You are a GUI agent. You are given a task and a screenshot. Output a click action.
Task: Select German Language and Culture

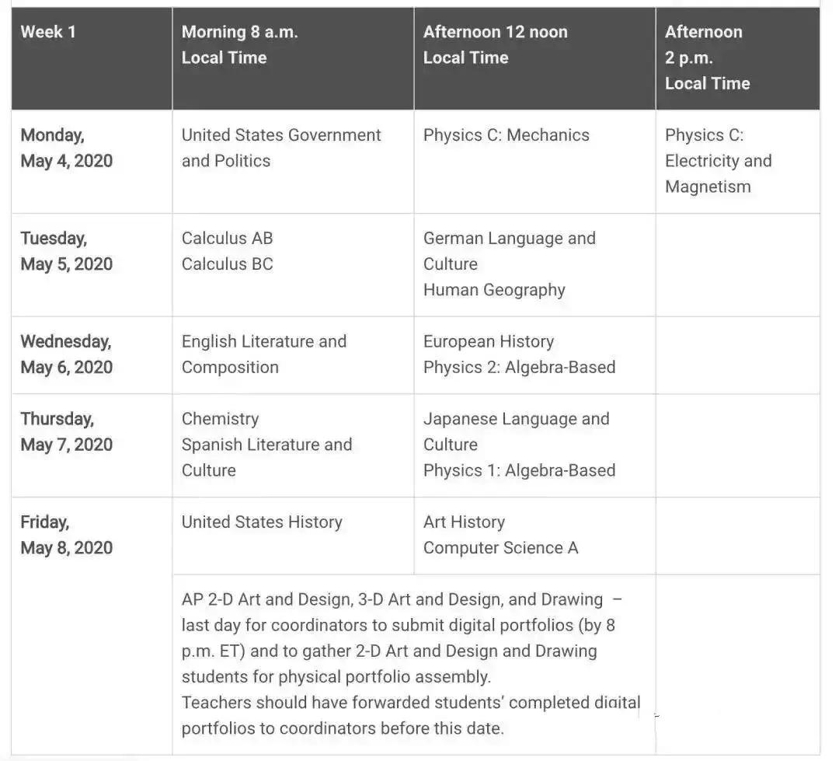[510, 251]
